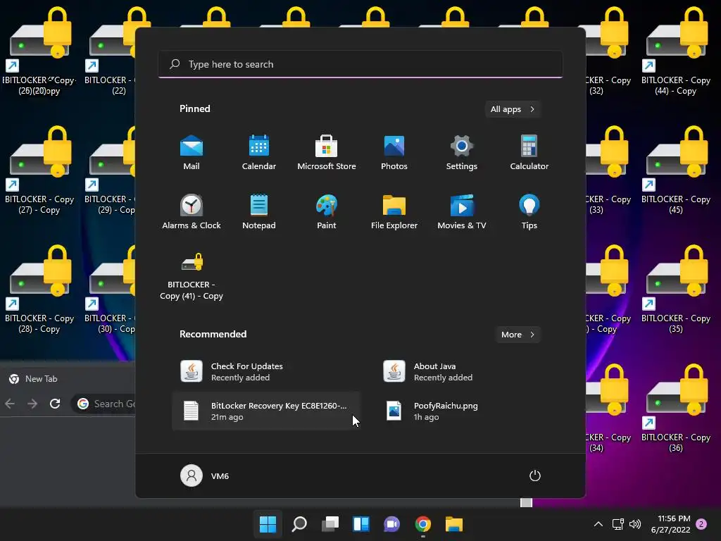Open volume control in system tray
The width and height of the screenshot is (721, 541).
(x=635, y=524)
